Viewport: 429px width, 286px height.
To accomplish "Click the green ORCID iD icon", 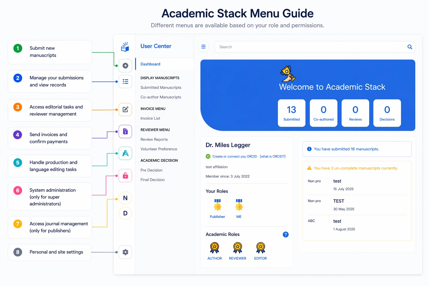I will (208, 156).
